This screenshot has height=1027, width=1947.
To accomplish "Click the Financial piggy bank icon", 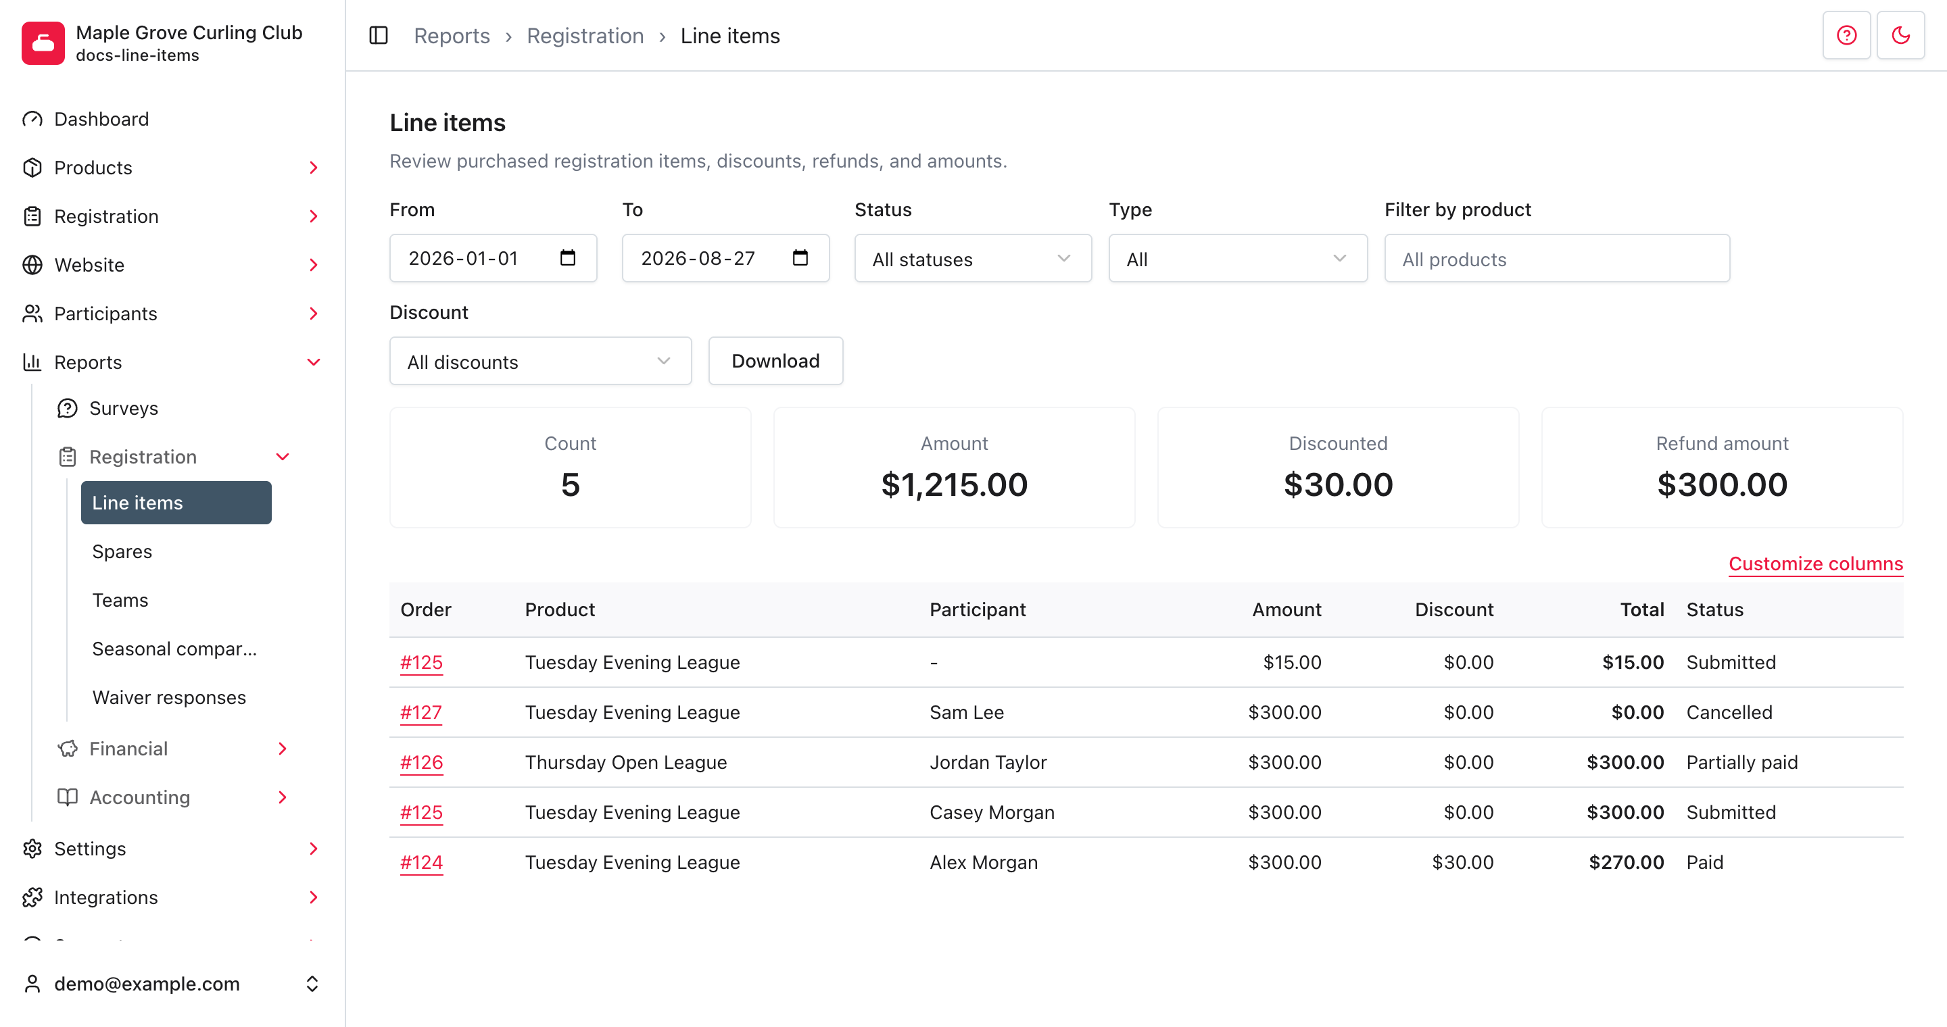I will click(x=68, y=749).
